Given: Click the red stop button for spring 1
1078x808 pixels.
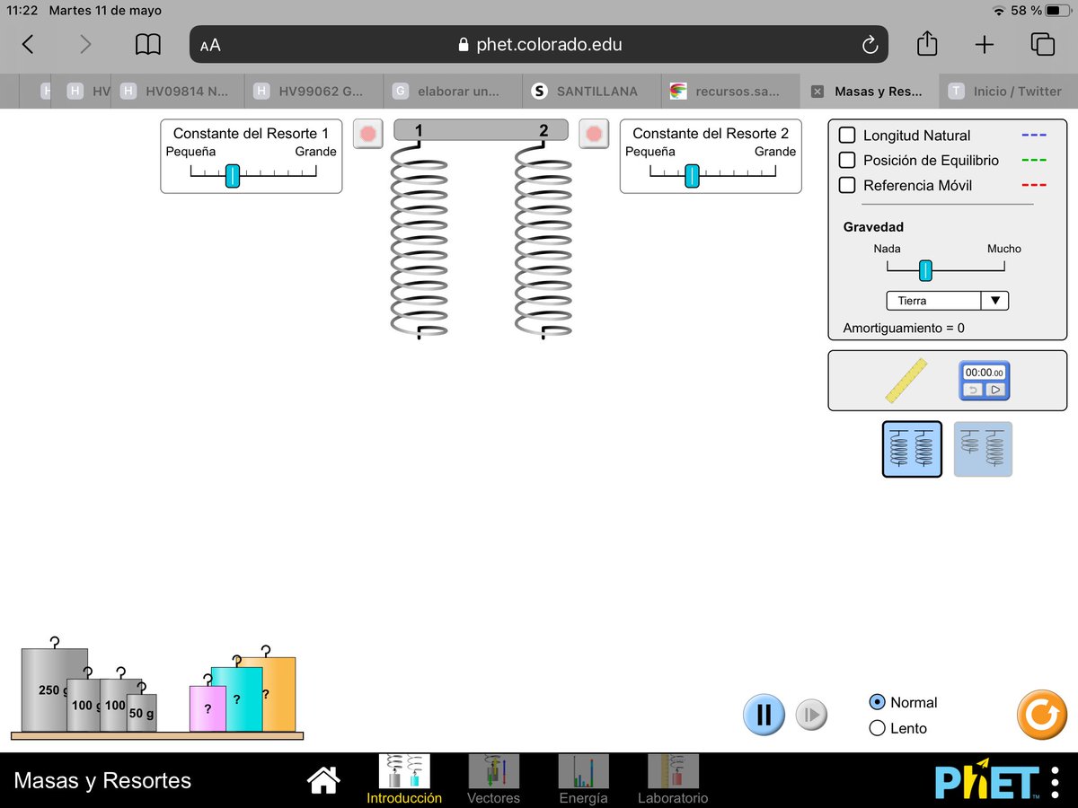Looking at the screenshot, I should pyautogui.click(x=368, y=135).
